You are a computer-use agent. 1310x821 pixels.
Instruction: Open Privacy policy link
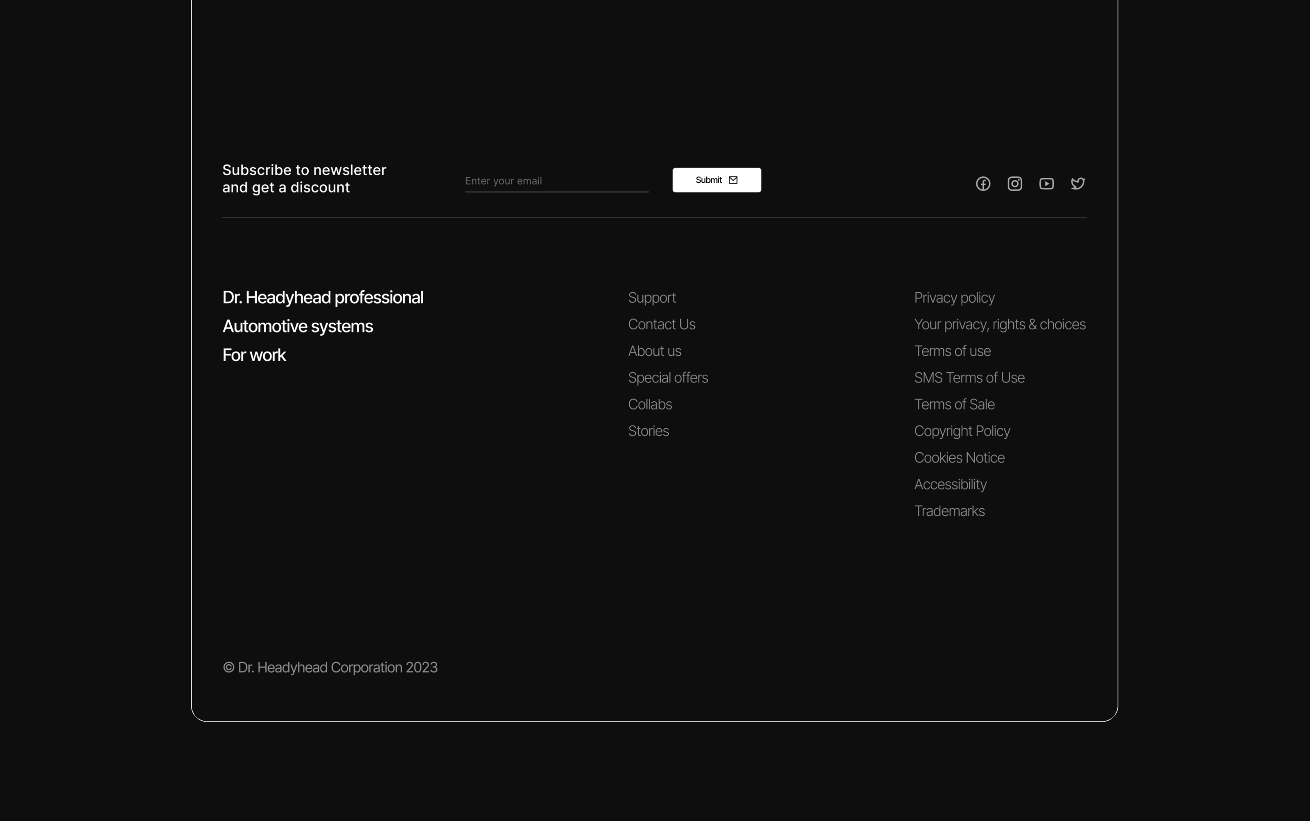[954, 298]
